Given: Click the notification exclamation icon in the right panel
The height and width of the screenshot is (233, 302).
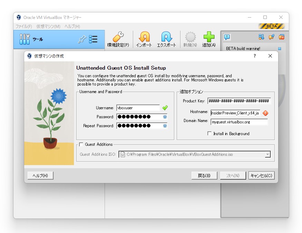Looking at the screenshot, I should pyautogui.click(x=227, y=37).
